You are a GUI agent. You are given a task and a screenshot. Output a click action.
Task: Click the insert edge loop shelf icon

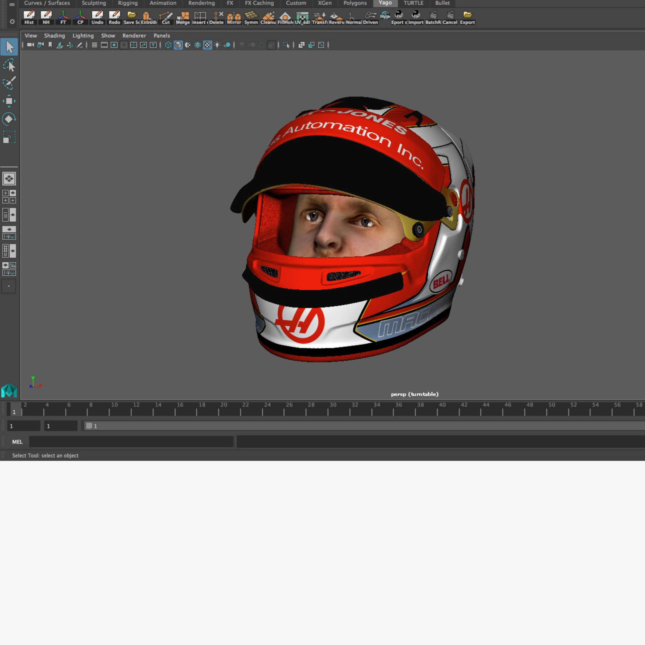click(200, 18)
